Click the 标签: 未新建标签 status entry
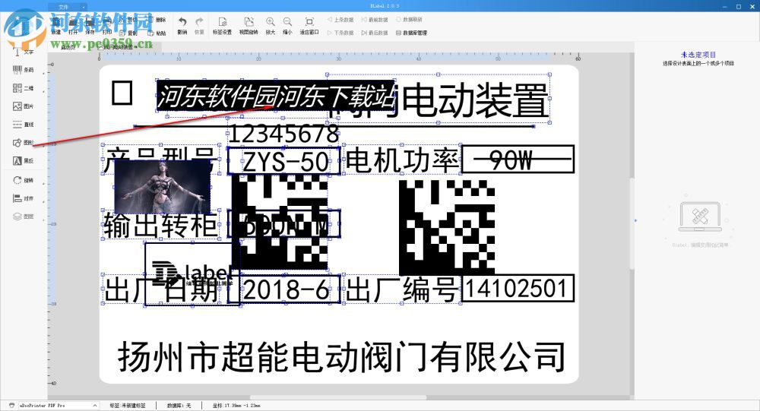Screen dimensions: 760x411 pyautogui.click(x=128, y=405)
